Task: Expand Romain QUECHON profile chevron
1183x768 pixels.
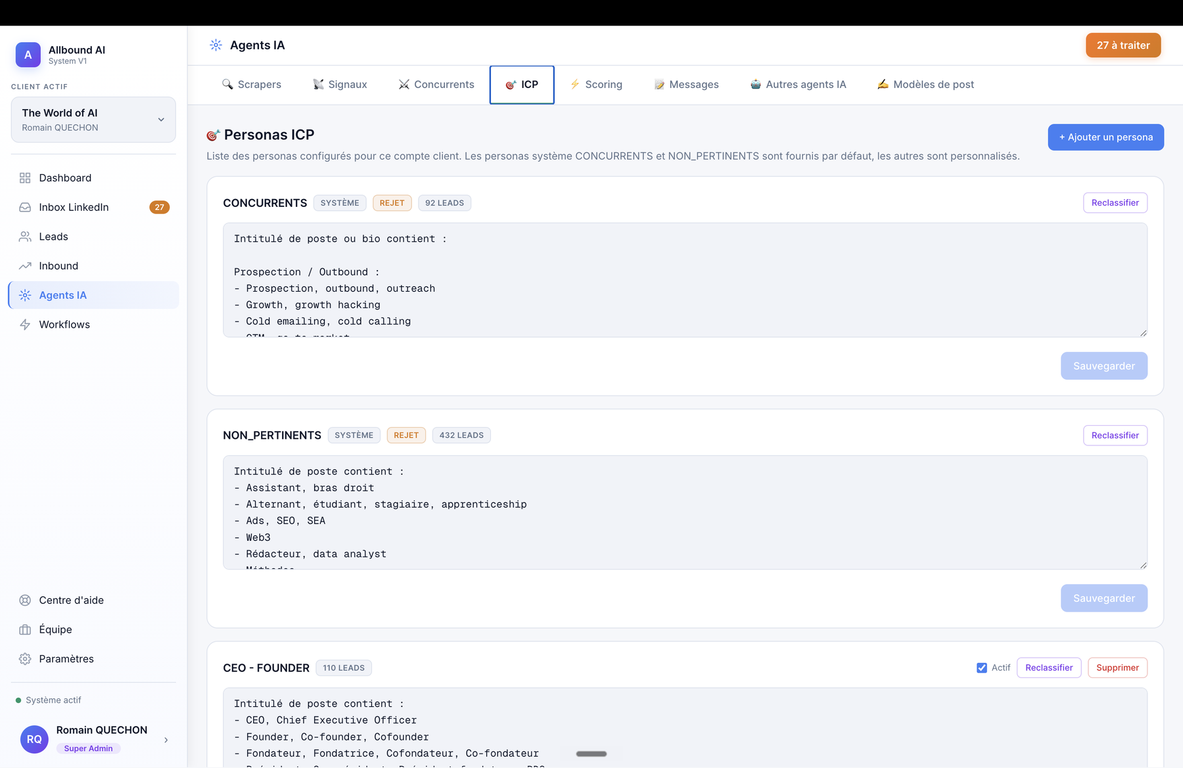Action: click(x=166, y=740)
